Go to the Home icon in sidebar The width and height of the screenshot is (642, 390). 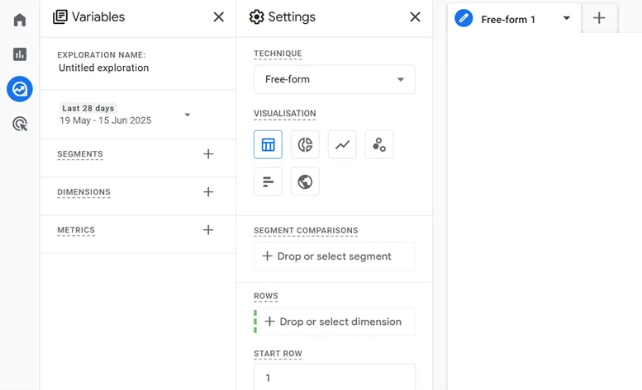pos(20,20)
